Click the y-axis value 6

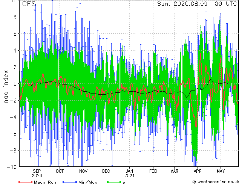coord(15,34)
